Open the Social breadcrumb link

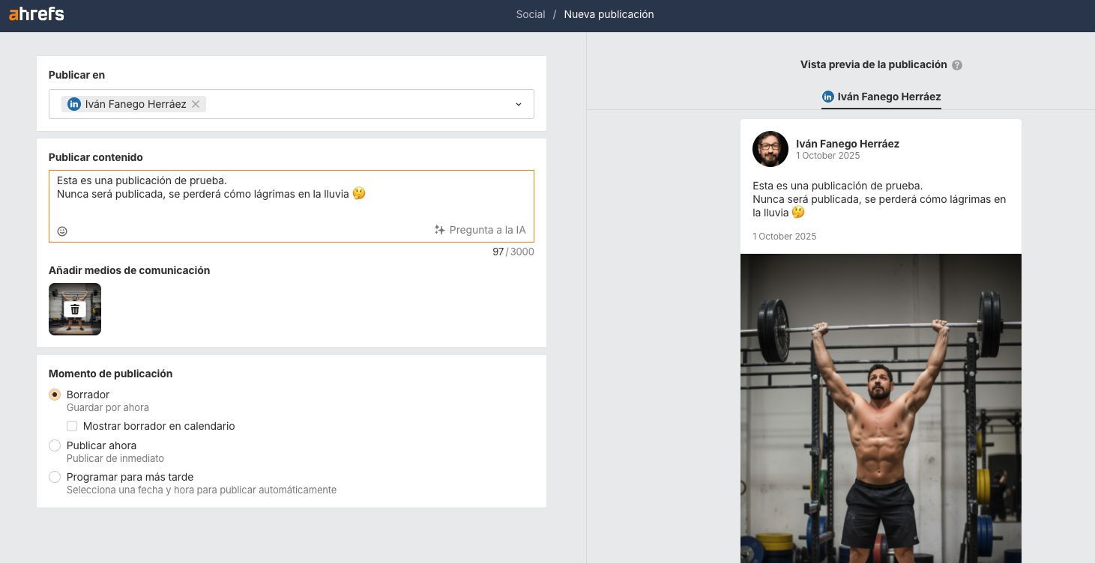point(530,14)
